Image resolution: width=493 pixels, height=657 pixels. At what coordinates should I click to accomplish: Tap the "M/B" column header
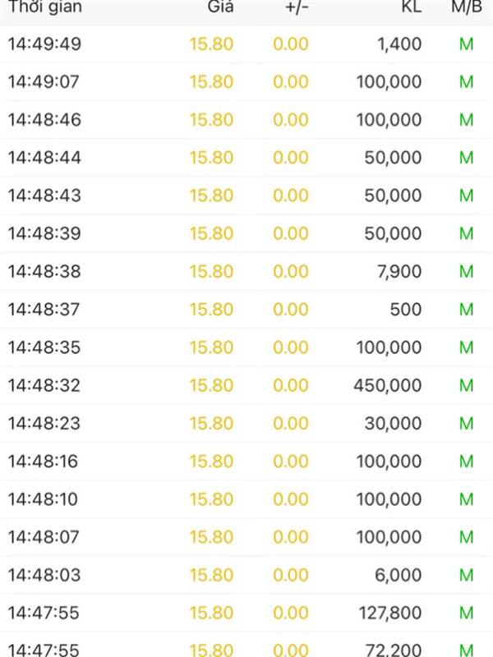click(x=466, y=7)
